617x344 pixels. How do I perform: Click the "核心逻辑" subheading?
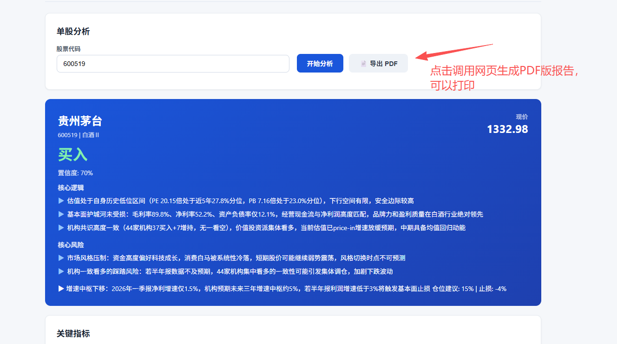71,188
